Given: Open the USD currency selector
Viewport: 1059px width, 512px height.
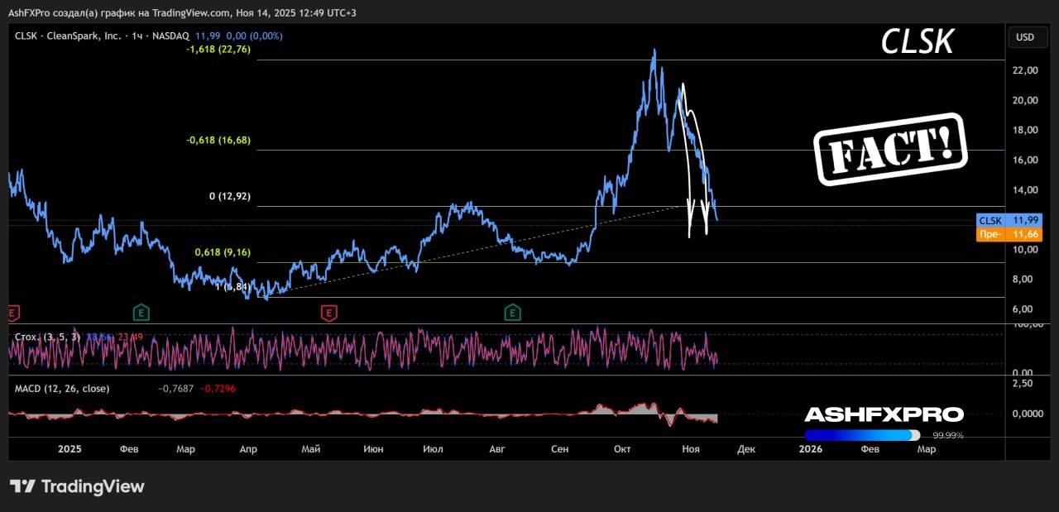Looking at the screenshot, I should pos(1024,37).
